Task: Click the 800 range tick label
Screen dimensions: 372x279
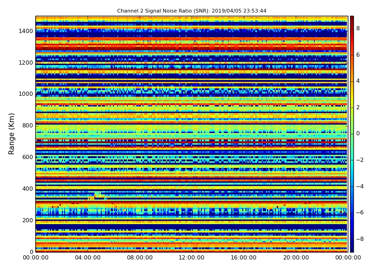Action: [27, 126]
